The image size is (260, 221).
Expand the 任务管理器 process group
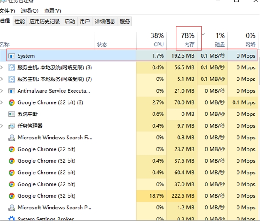point(3,126)
